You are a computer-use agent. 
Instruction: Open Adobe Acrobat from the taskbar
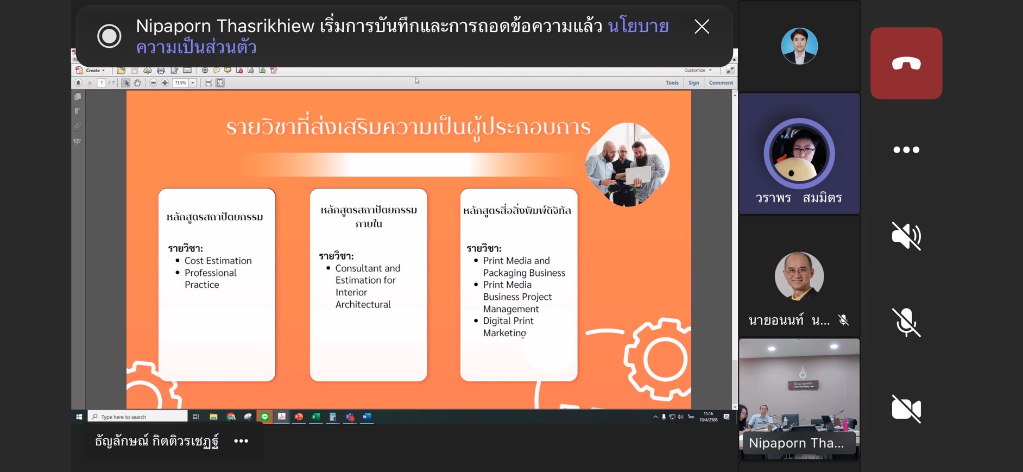pyautogui.click(x=282, y=417)
